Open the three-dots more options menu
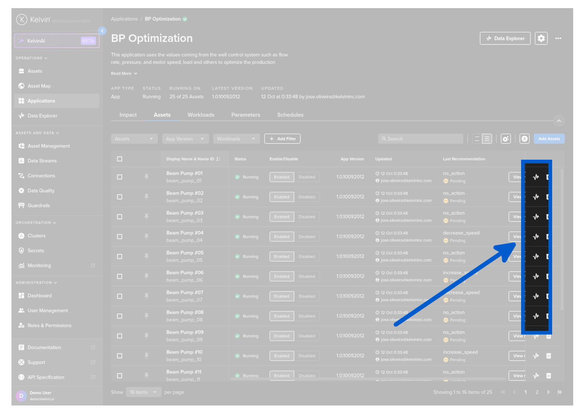 click(558, 38)
